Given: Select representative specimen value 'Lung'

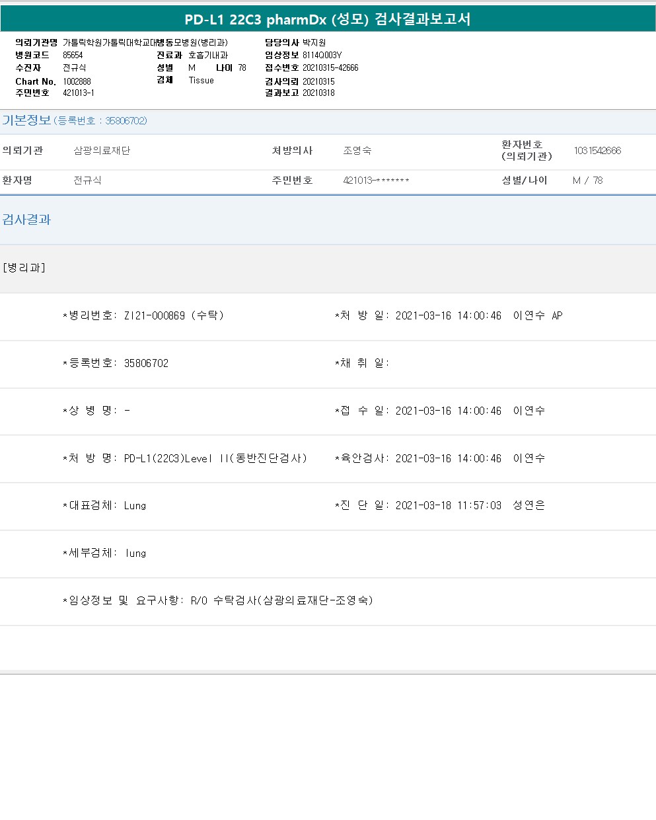Looking at the screenshot, I should pyautogui.click(x=135, y=506).
